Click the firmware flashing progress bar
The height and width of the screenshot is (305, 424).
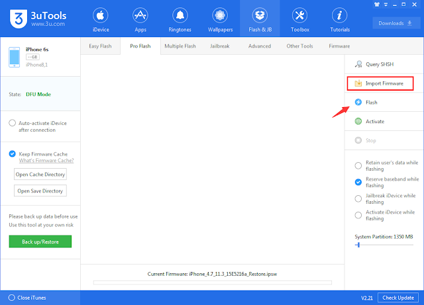coord(213,283)
